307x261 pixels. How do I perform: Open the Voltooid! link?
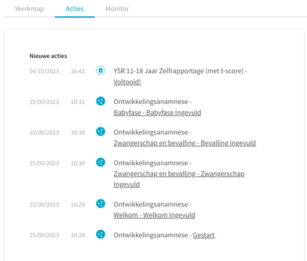tap(127, 82)
